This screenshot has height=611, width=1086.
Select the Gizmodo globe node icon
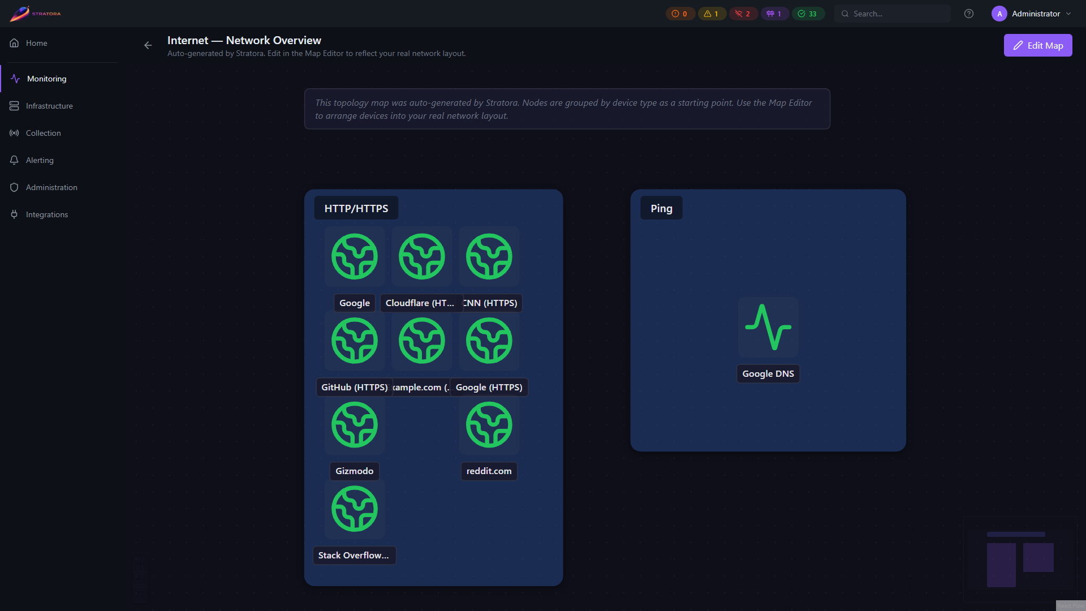click(355, 425)
